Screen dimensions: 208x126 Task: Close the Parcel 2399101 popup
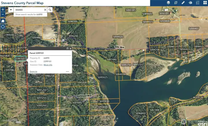click(70, 49)
